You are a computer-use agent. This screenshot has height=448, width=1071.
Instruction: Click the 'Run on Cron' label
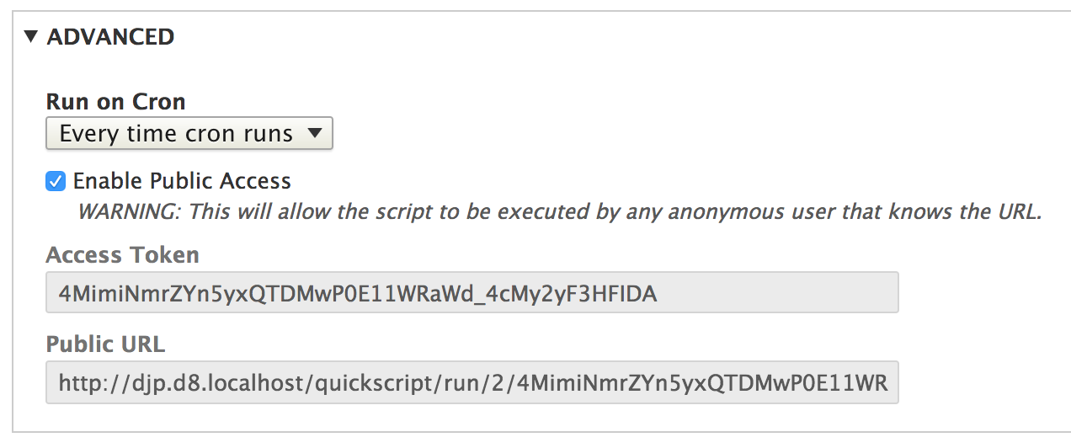pos(115,102)
